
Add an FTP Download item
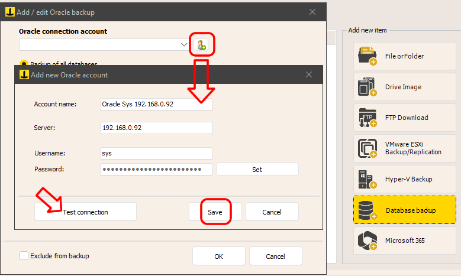click(x=405, y=118)
